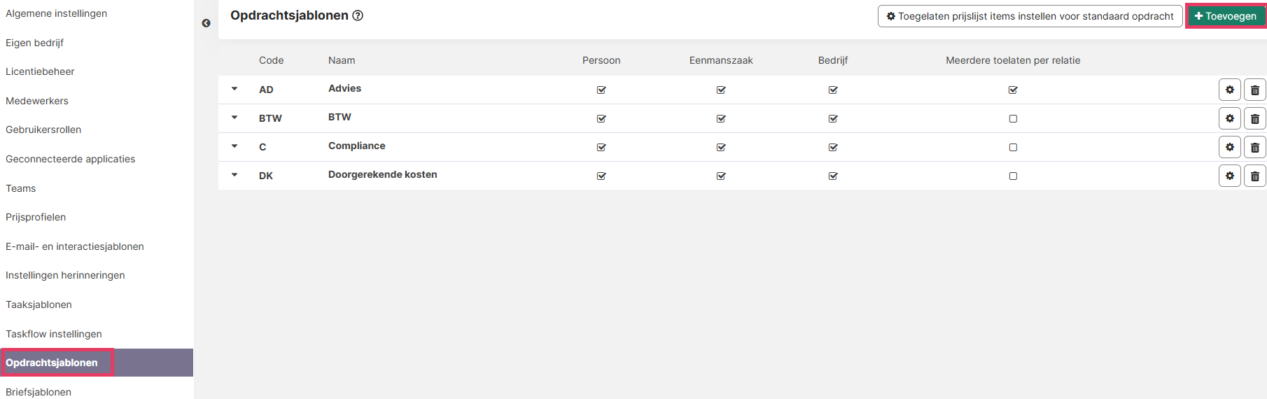The height and width of the screenshot is (399, 1267).
Task: Open Gebruikersrollen settings
Action: (43, 129)
